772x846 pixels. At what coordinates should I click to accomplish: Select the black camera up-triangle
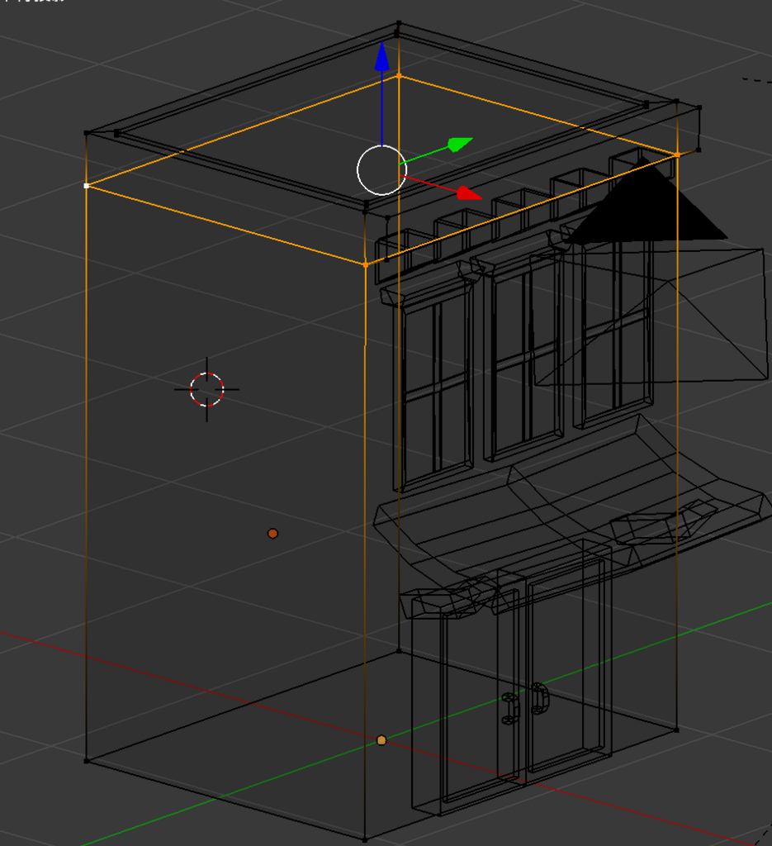click(646, 200)
